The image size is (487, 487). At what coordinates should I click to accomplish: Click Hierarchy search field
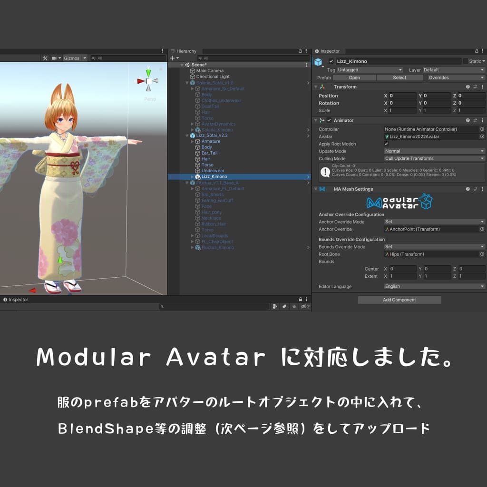pyautogui.click(x=253, y=58)
